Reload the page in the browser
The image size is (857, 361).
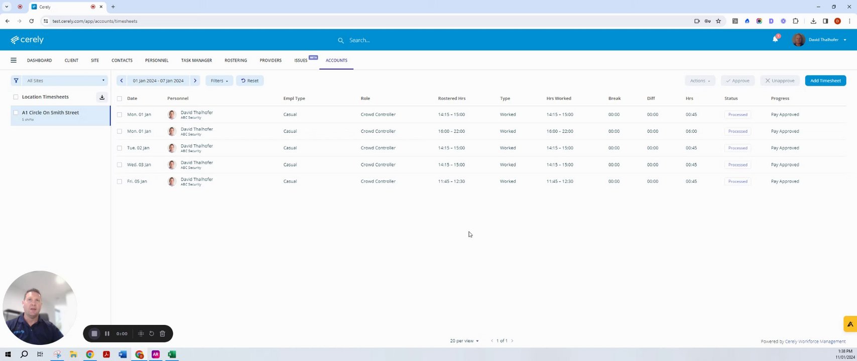[32, 21]
